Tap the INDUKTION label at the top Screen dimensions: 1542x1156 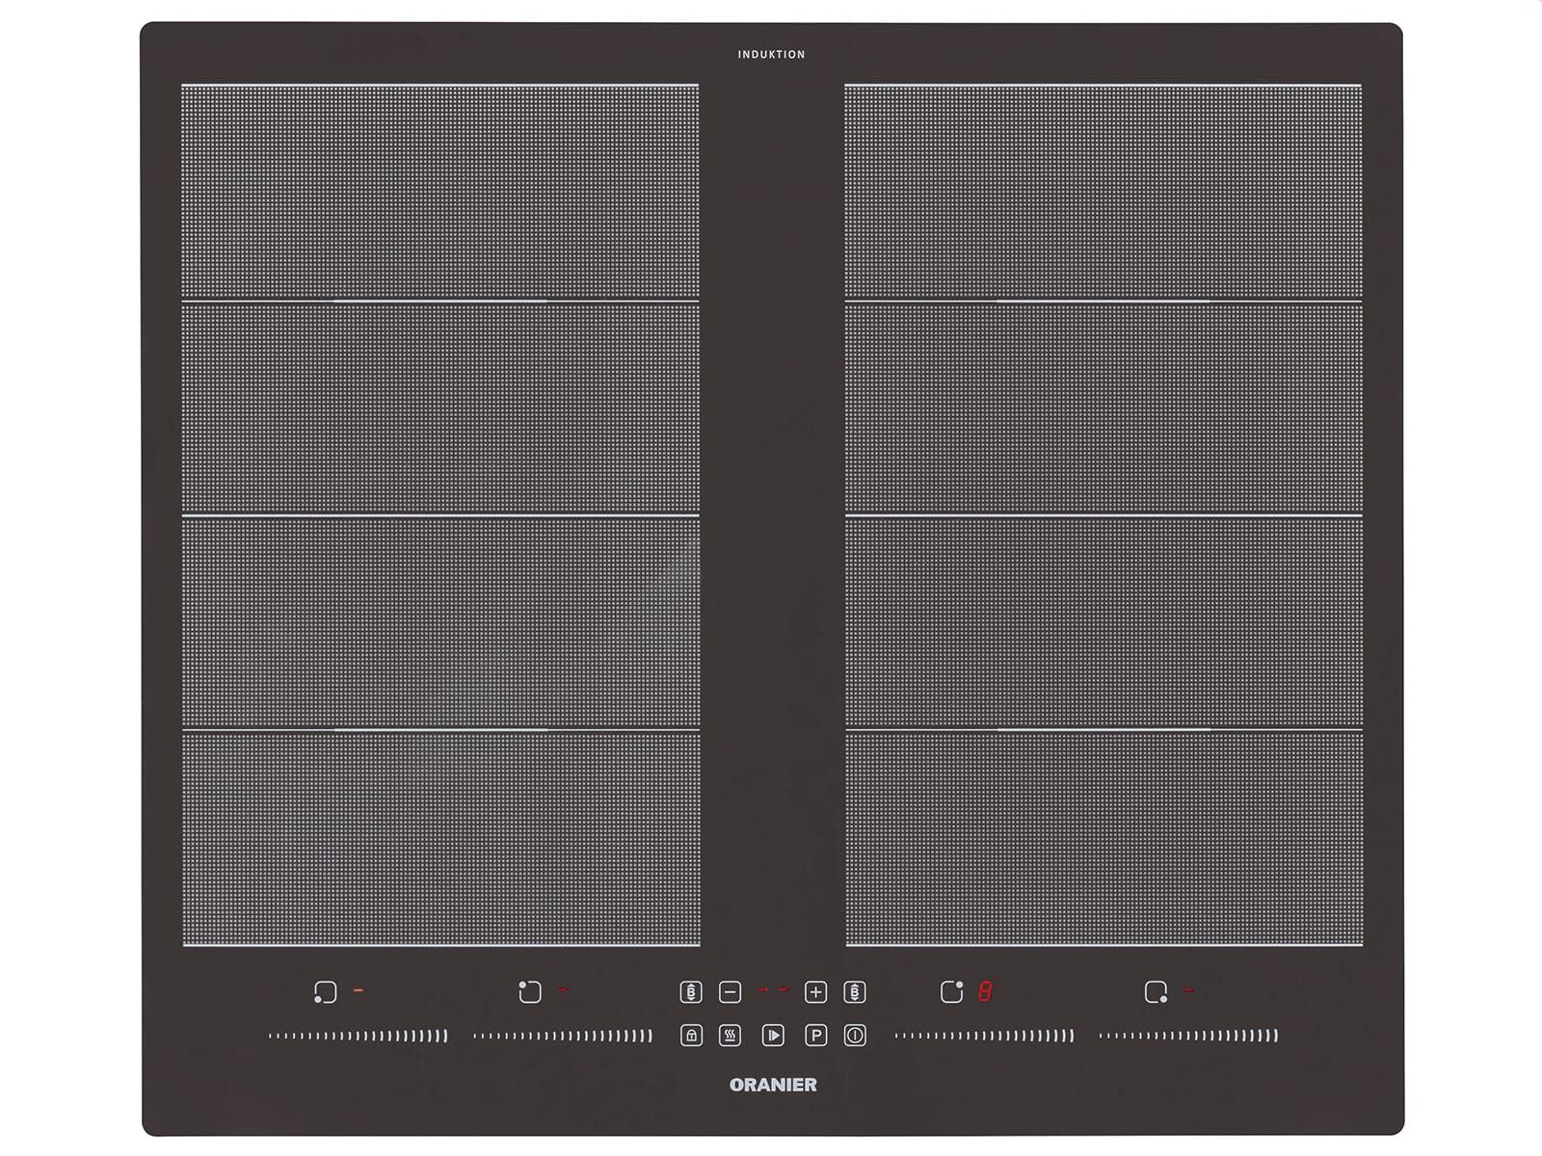pos(771,55)
